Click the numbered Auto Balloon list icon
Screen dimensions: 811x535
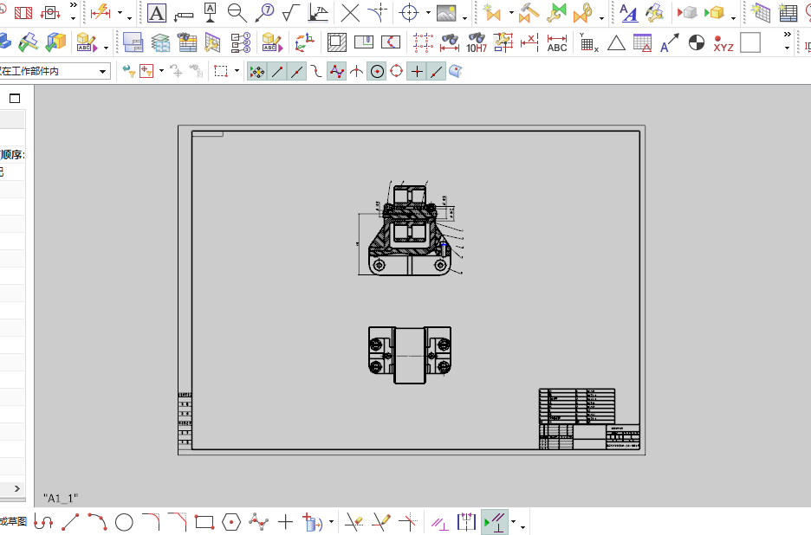[241, 42]
